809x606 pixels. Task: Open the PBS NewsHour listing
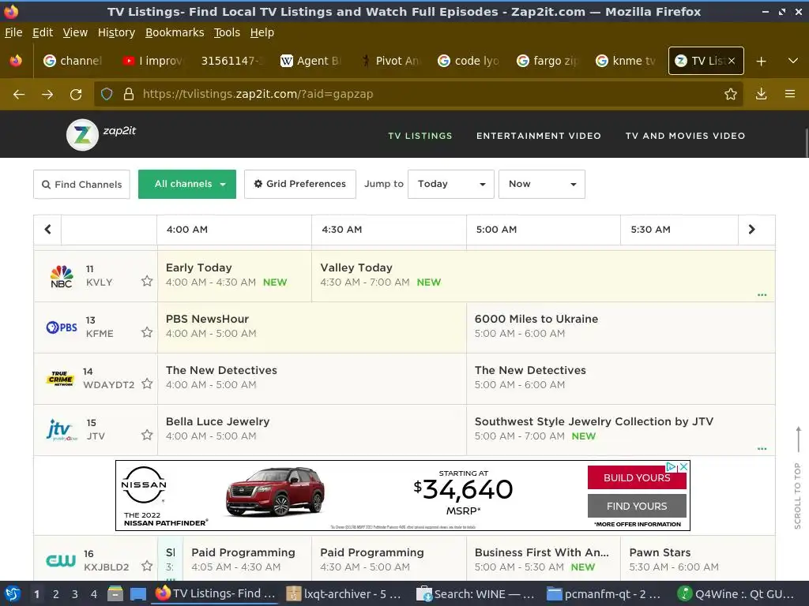click(311, 327)
